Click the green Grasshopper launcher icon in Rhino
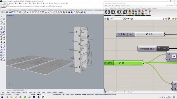Image resolution: width=177 pixels, height=99 pixels. click(82, 12)
